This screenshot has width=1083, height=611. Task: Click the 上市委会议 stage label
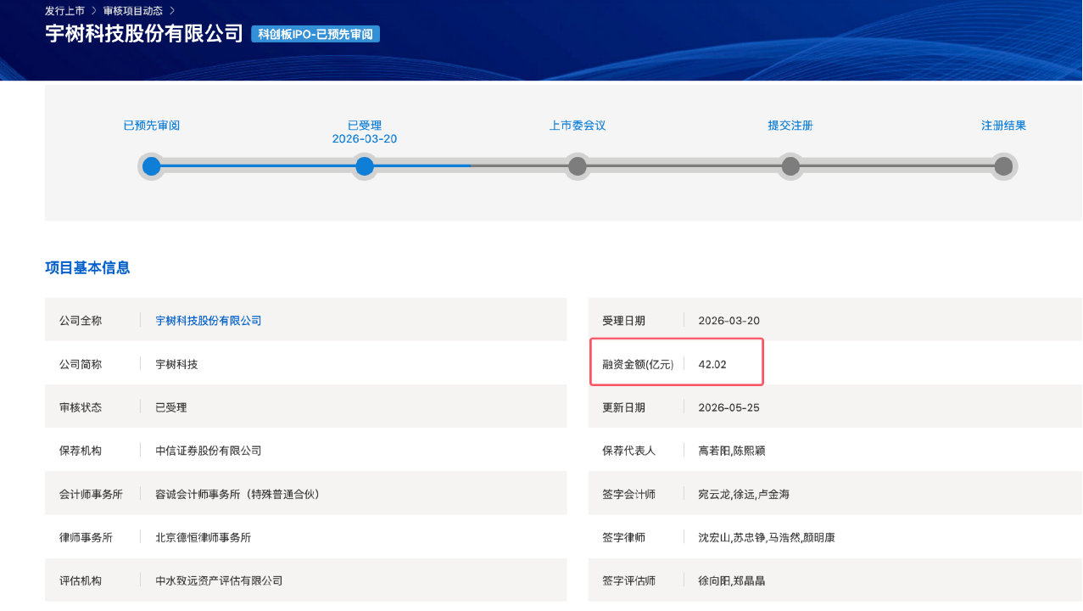pos(578,126)
